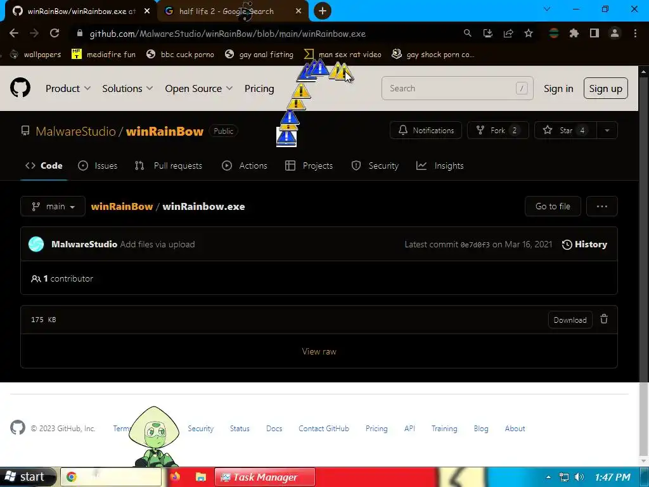Click the install app icon in address bar
Viewport: 649px width, 487px height.
pos(488,33)
